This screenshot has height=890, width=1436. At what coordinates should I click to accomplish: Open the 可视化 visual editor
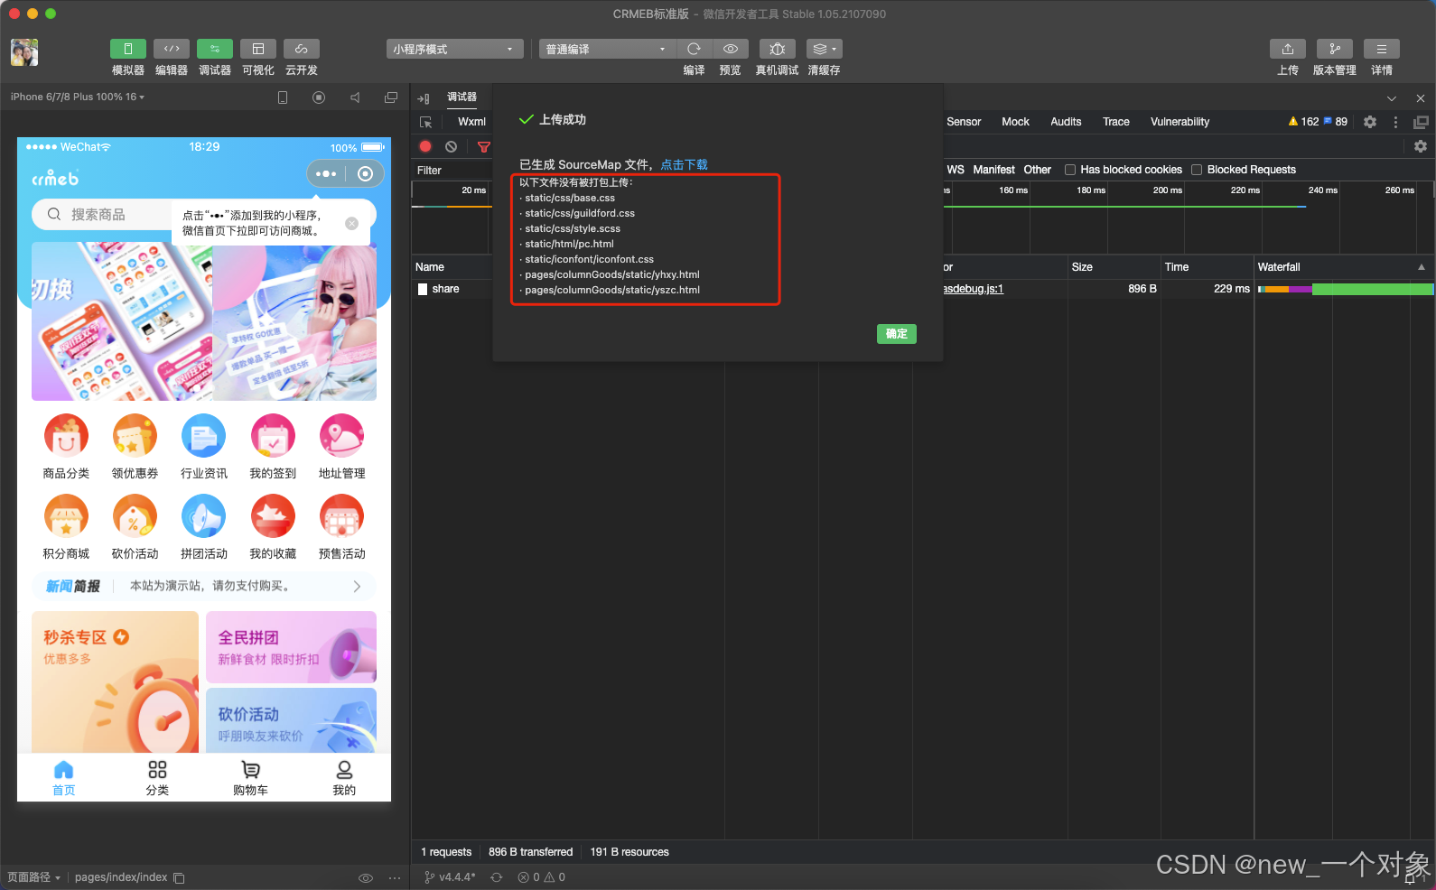click(x=258, y=49)
